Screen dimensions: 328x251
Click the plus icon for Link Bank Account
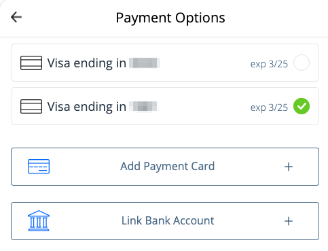coord(289,221)
